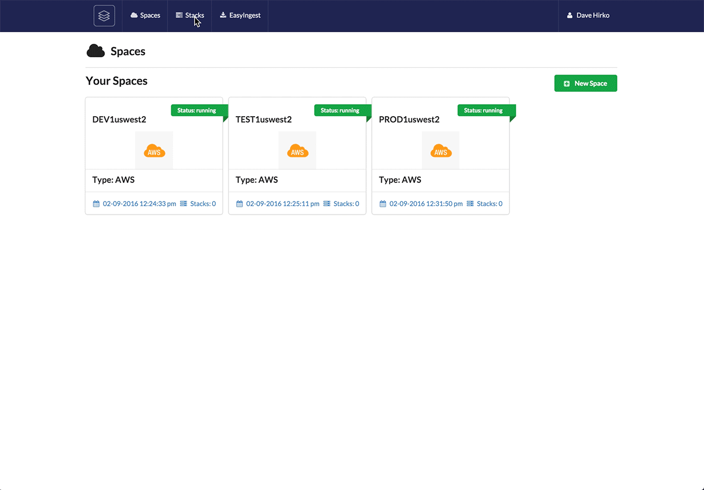Click the stacks icon in TEST1uswest2 card footer
The width and height of the screenshot is (704, 490).
point(327,204)
